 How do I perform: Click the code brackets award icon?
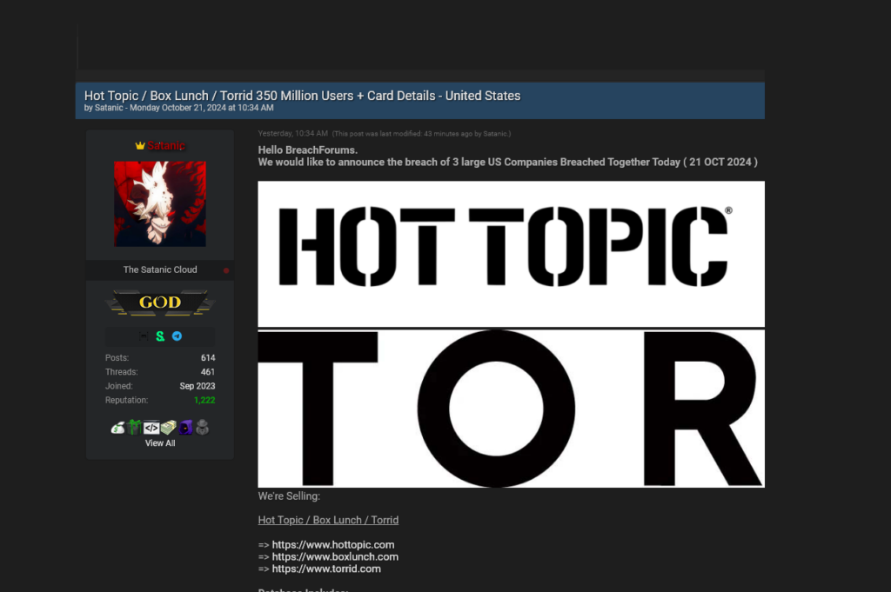[151, 428]
